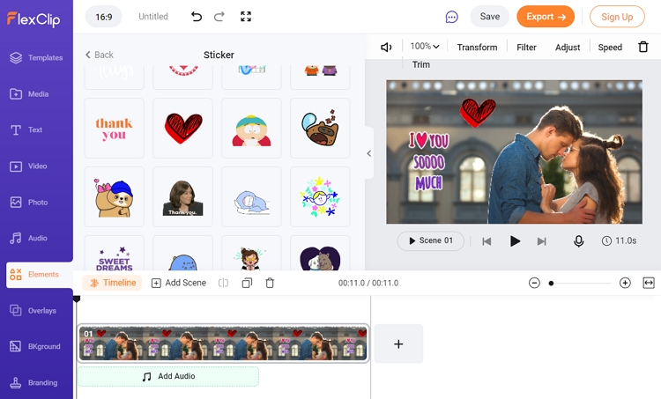Add the Cartman cartoon sticker
The height and width of the screenshot is (399, 661).
pyautogui.click(x=251, y=128)
